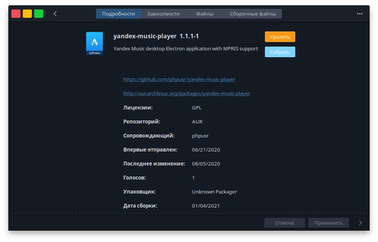Click the first submitted date 06/21/2020
The image size is (378, 242).
pos(206,150)
